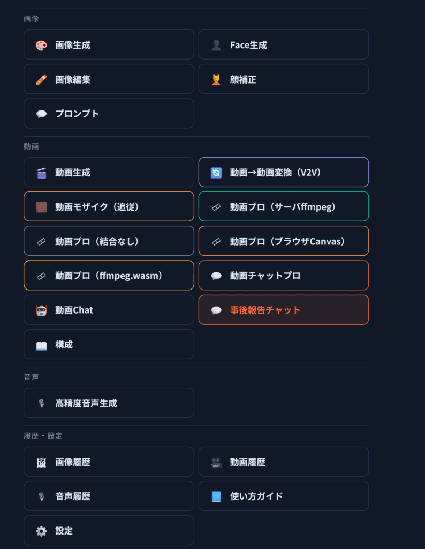The width and height of the screenshot is (425, 549).
Task: Open the highlighted 事後報告チャット button
Action: click(283, 310)
